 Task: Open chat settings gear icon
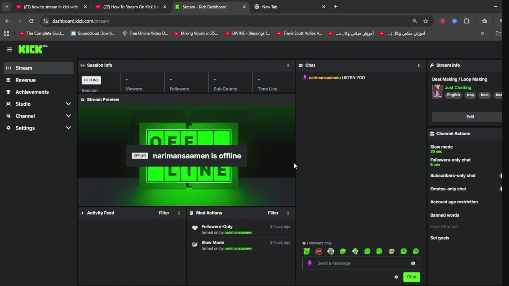[396, 277]
